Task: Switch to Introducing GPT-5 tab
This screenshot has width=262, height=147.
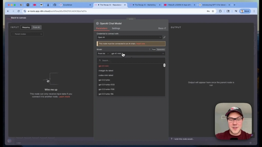Action: click(x=214, y=5)
